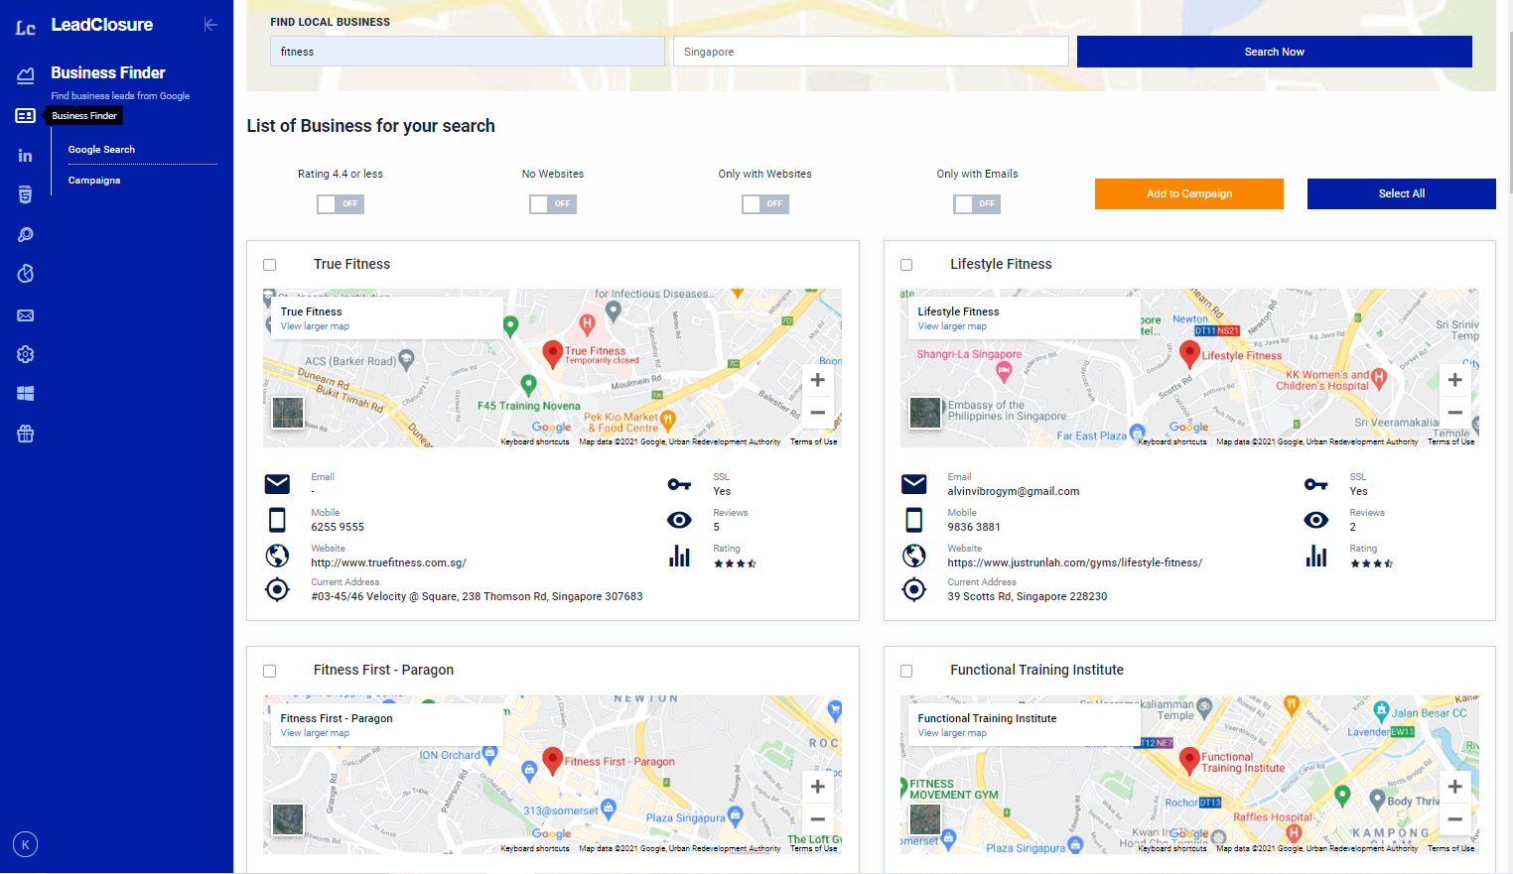Switch Fitness First - Paragon map to satellite thumbnail
The height and width of the screenshot is (874, 1513).
pos(288,819)
